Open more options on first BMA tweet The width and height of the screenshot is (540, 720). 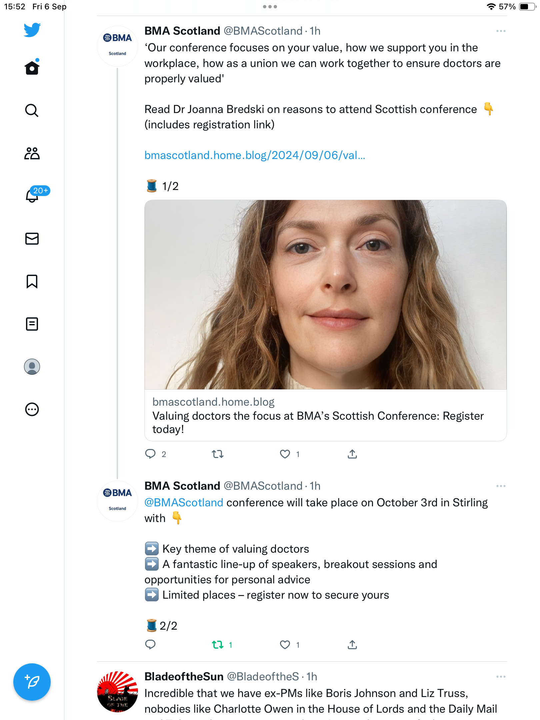[x=501, y=31]
